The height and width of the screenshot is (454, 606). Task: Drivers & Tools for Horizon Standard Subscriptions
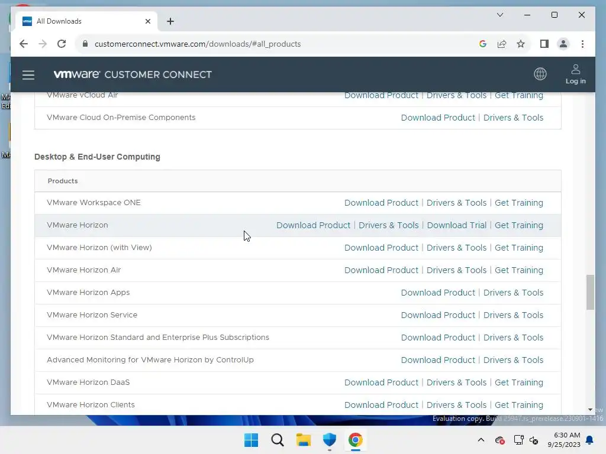[x=513, y=338]
